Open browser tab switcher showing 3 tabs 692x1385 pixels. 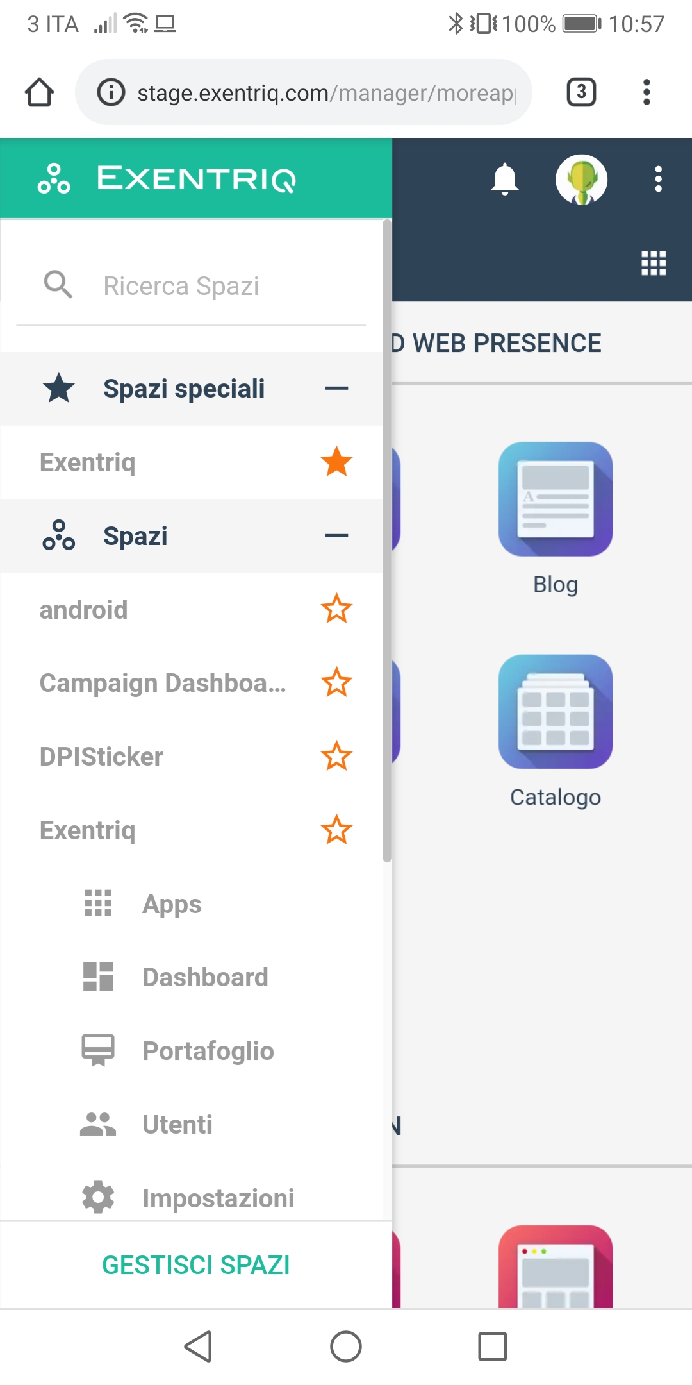click(x=581, y=92)
